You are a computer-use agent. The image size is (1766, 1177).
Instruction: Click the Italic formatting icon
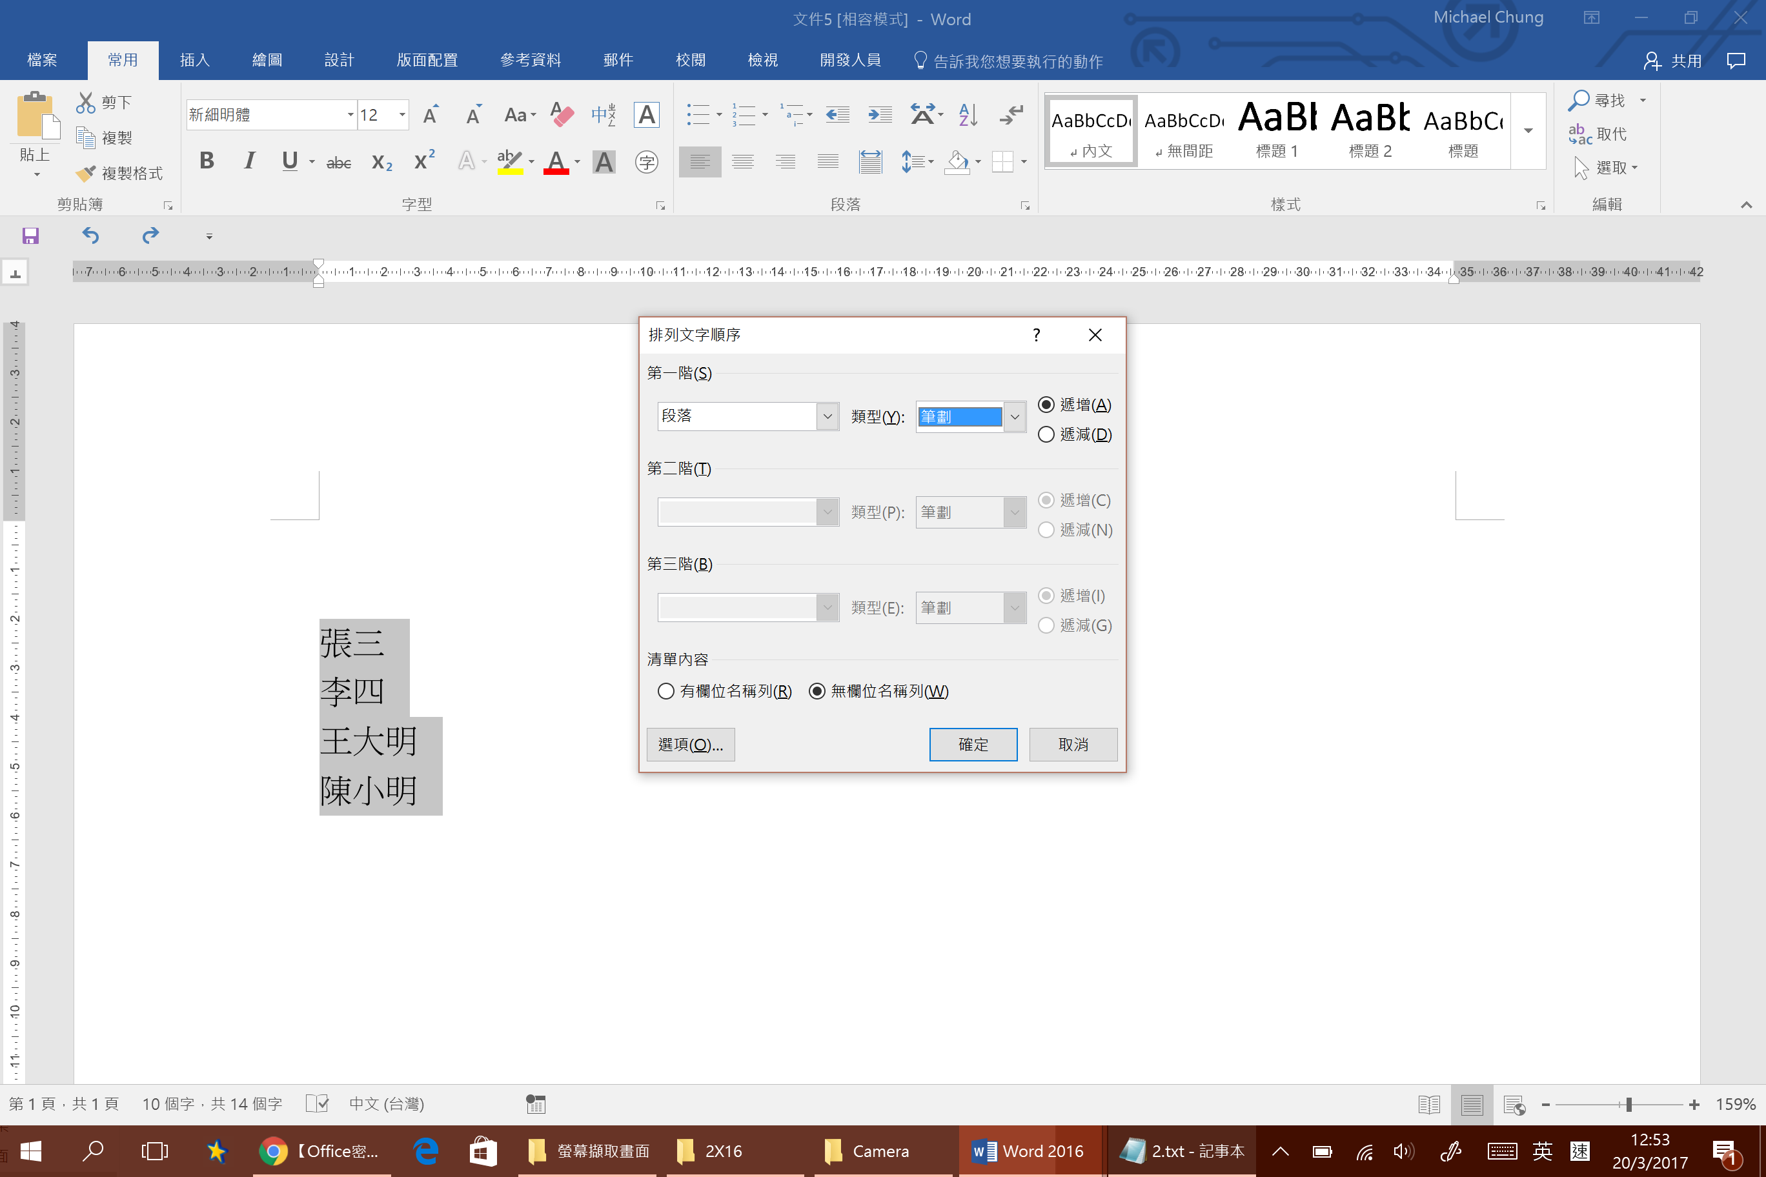(249, 161)
